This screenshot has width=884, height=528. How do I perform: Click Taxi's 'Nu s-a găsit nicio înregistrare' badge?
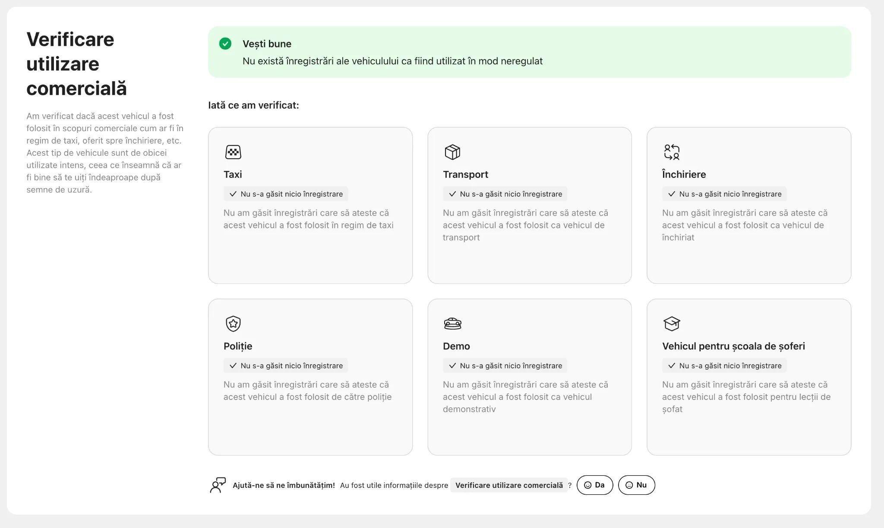coord(286,194)
